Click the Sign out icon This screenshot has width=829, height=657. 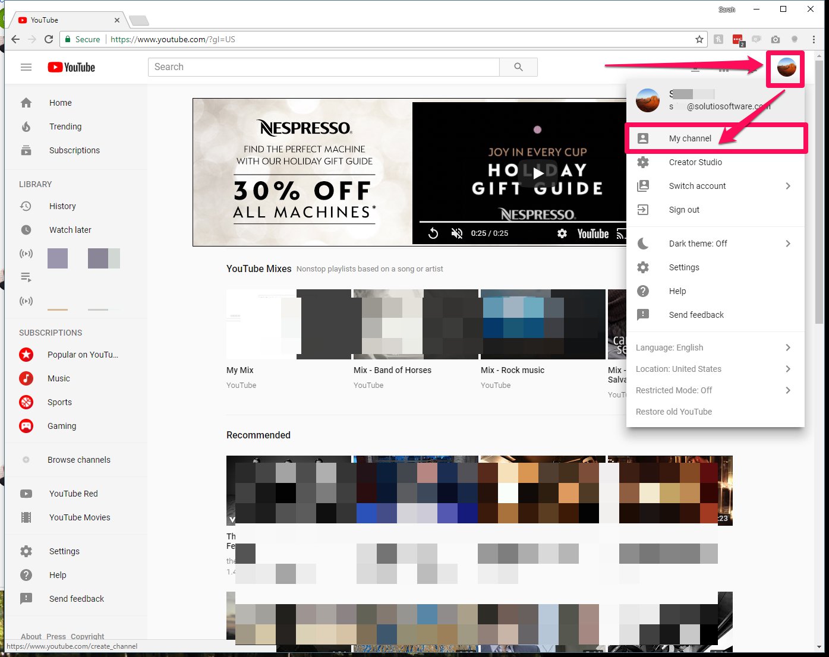coord(643,210)
